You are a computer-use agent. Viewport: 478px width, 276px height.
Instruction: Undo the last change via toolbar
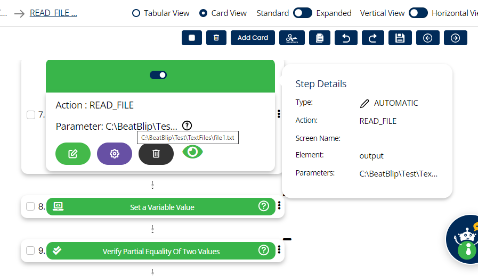point(346,38)
